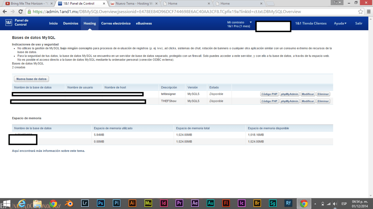Click Código PHP for THEFShow
The width and height of the screenshot is (373, 209).
coord(269,101)
